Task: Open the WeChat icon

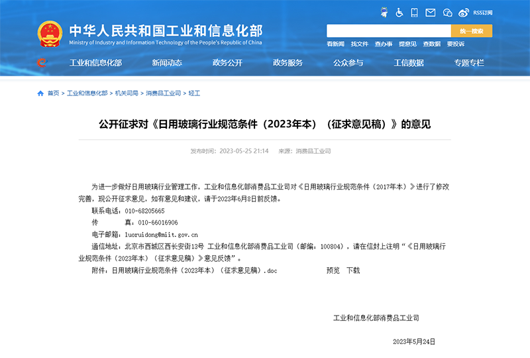Action: [448, 13]
